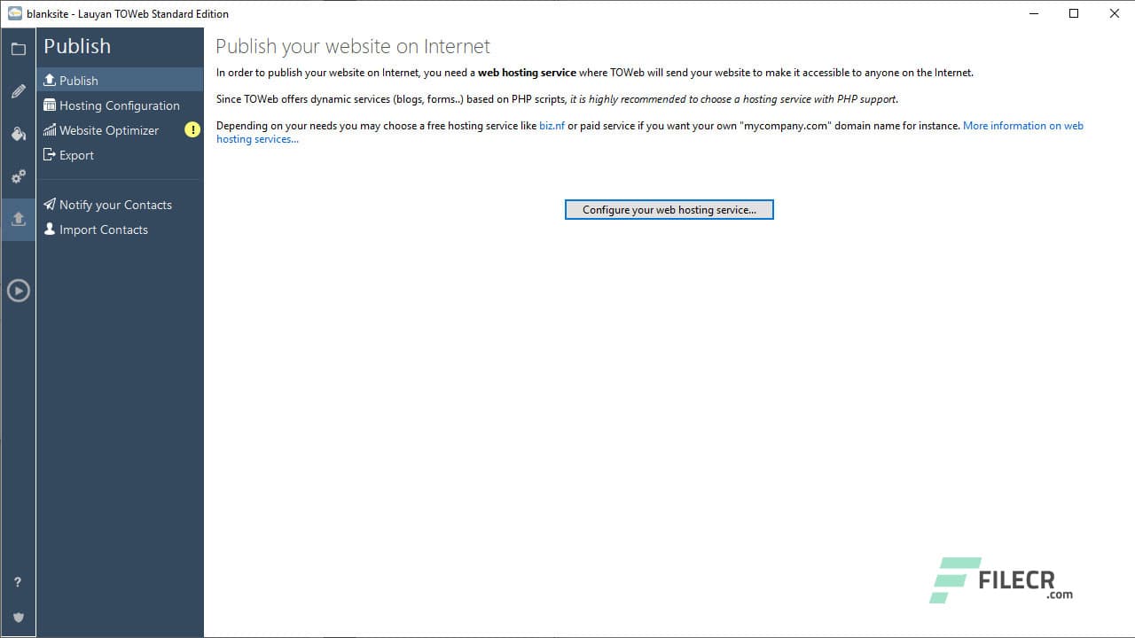
Task: Select the pencil edit icon in left toolbar
Action: point(18,90)
